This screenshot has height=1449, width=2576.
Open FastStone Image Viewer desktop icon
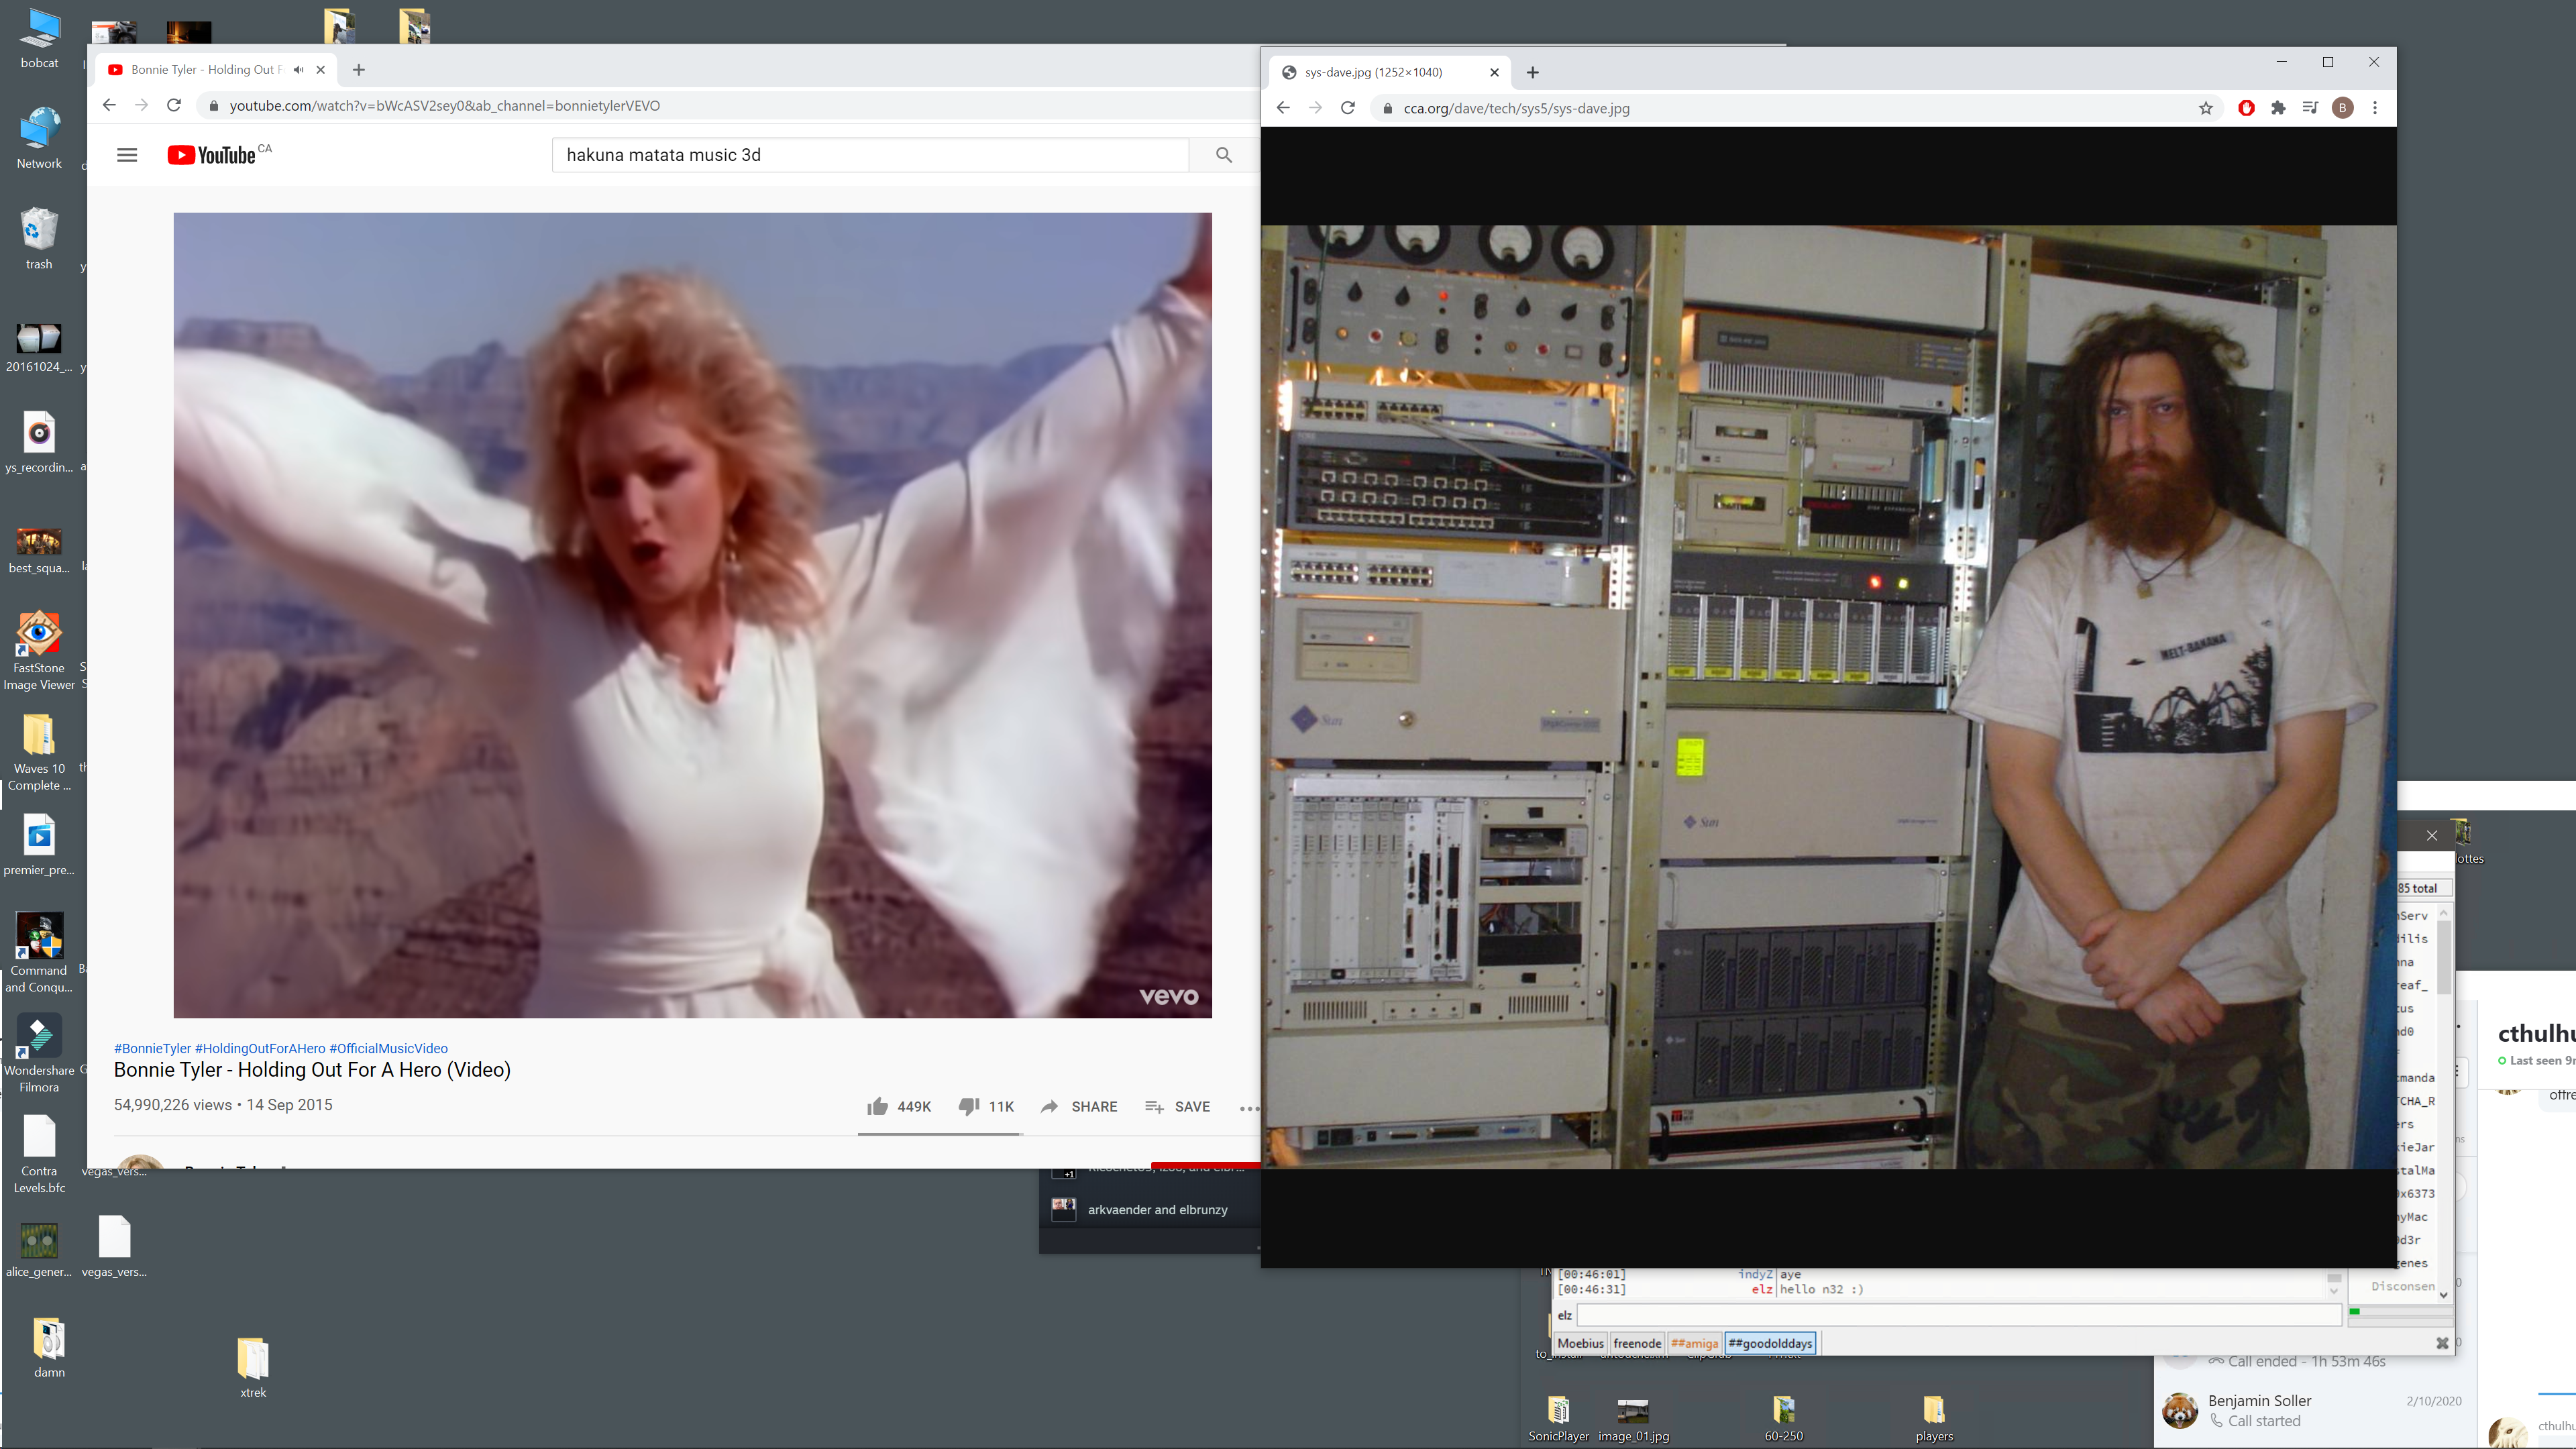[x=39, y=650]
